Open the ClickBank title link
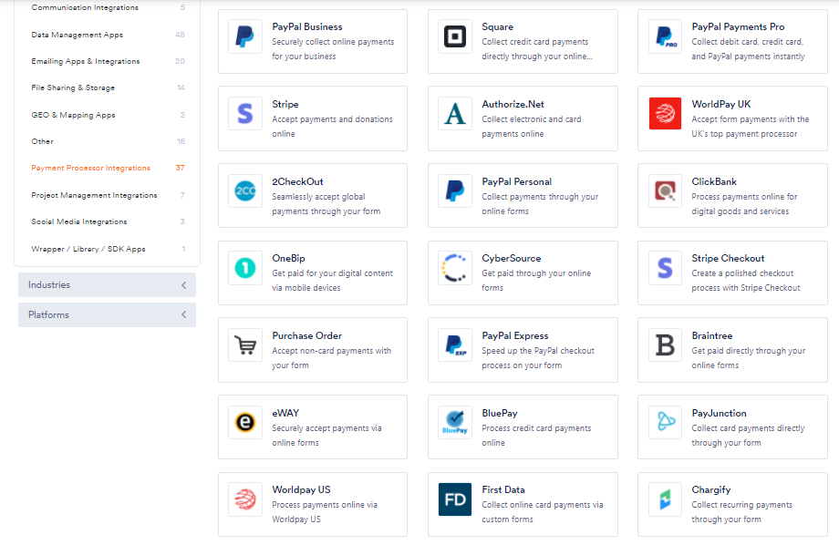The image size is (839, 545). [x=714, y=182]
